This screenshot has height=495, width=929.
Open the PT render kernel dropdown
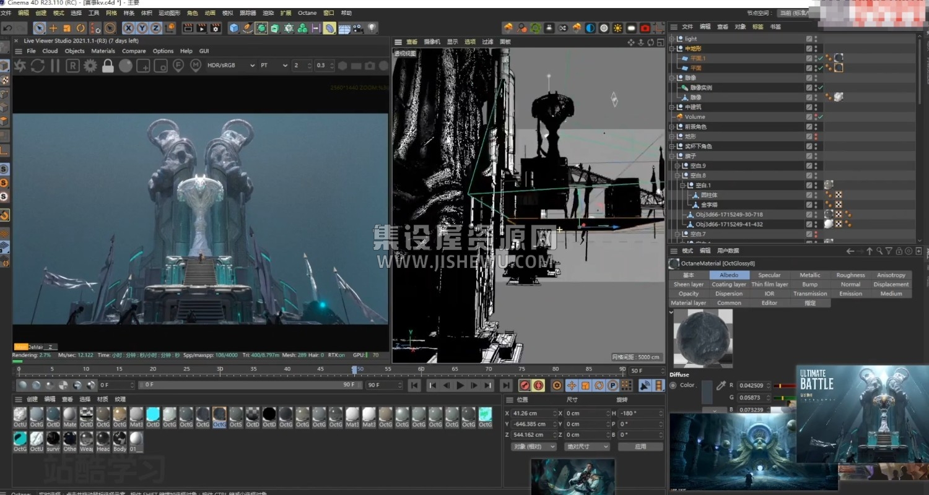[x=274, y=65]
